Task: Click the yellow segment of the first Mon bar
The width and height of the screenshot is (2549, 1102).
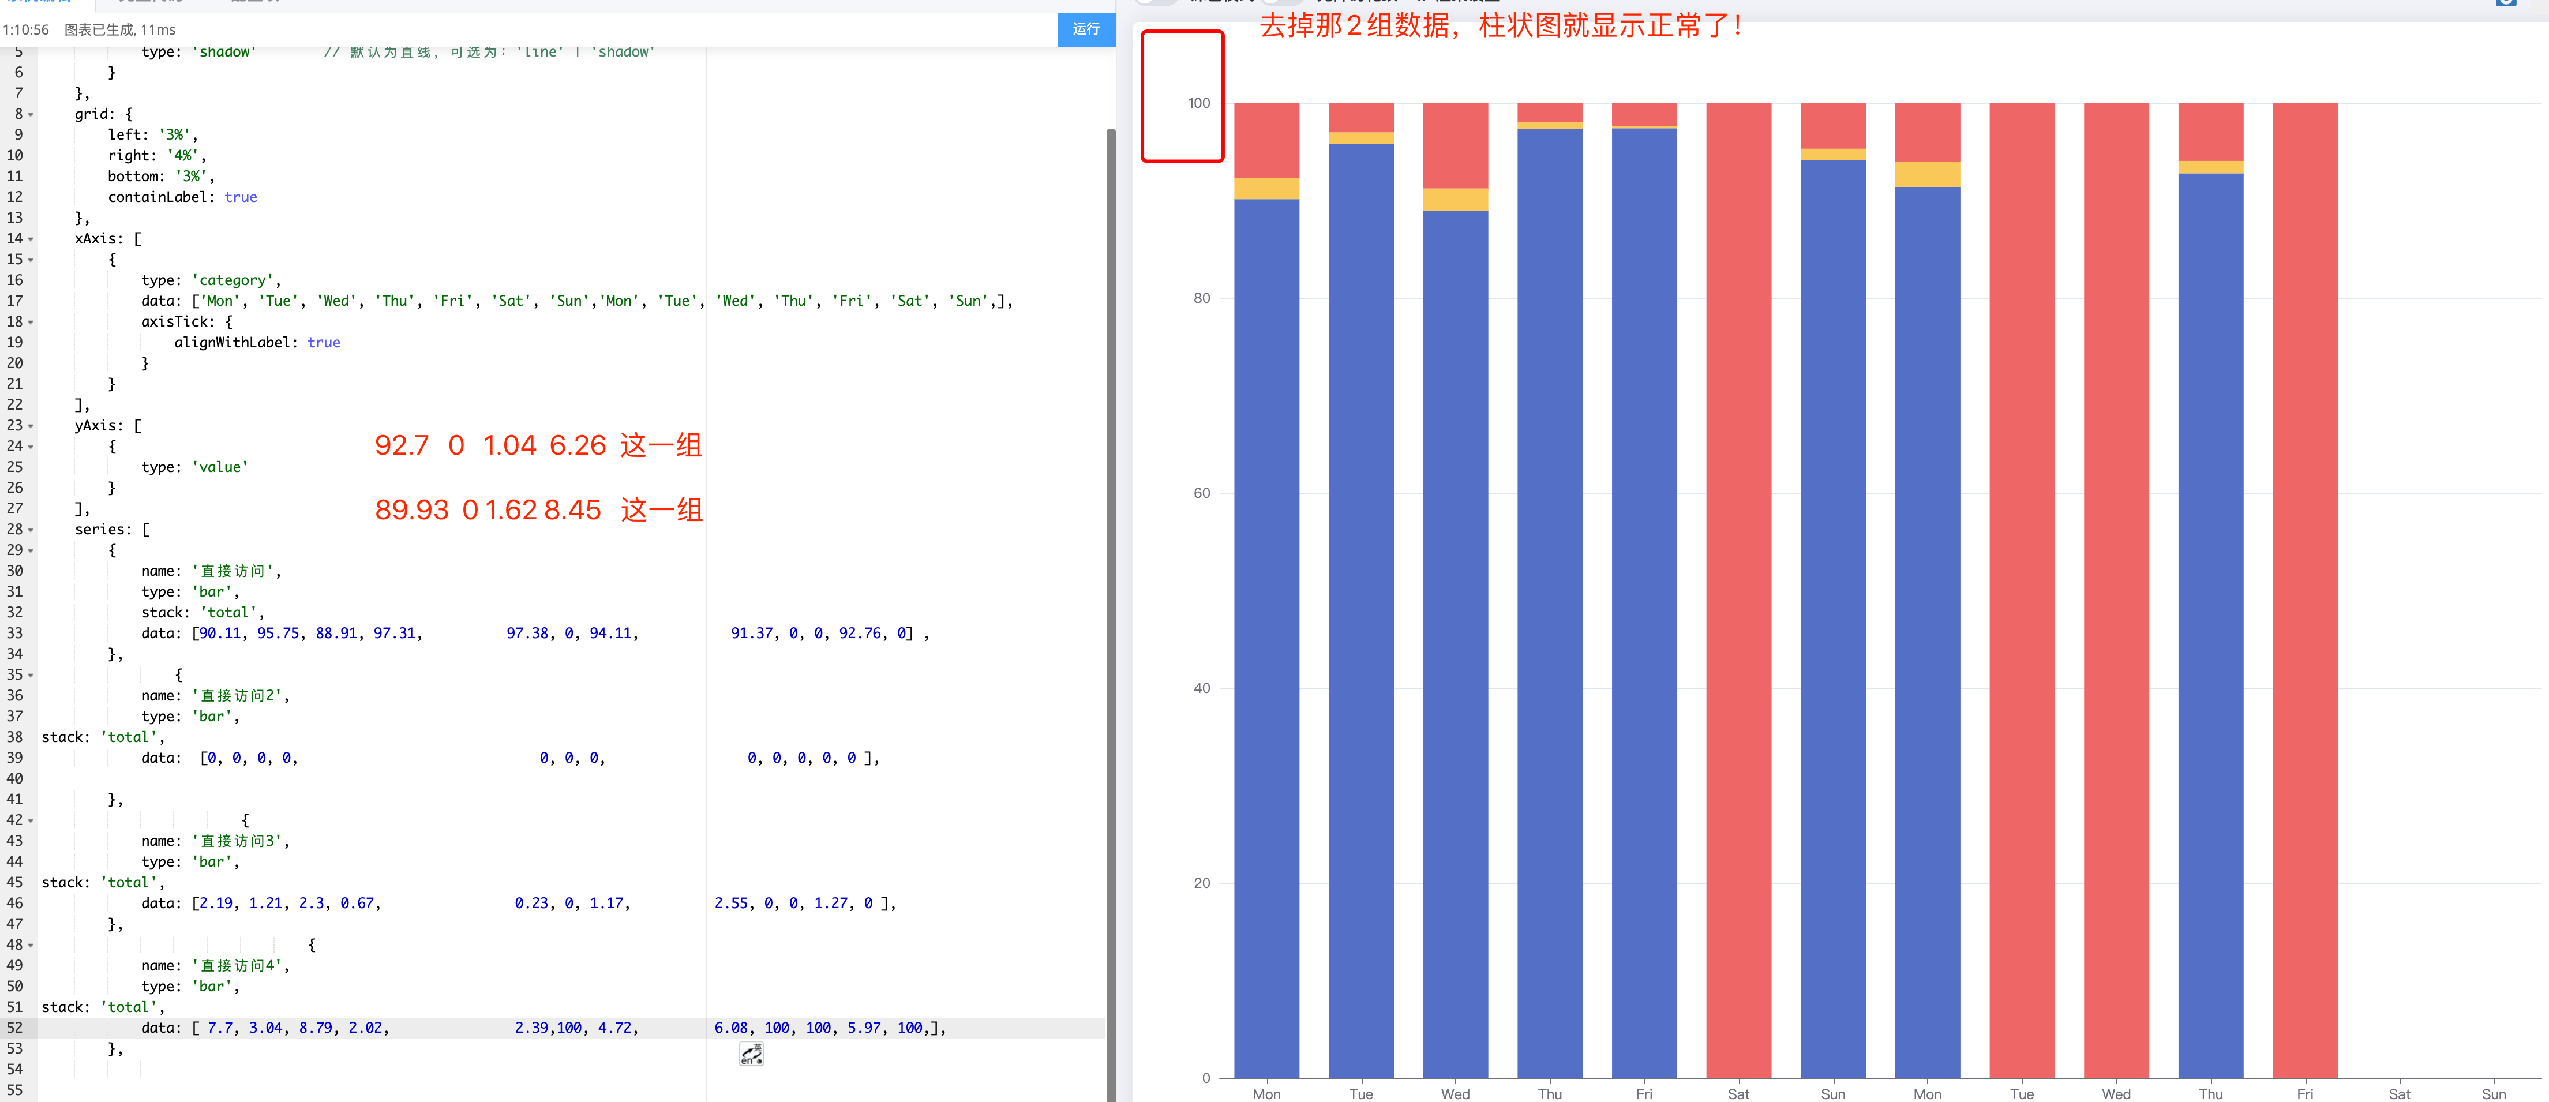Action: (x=1266, y=188)
